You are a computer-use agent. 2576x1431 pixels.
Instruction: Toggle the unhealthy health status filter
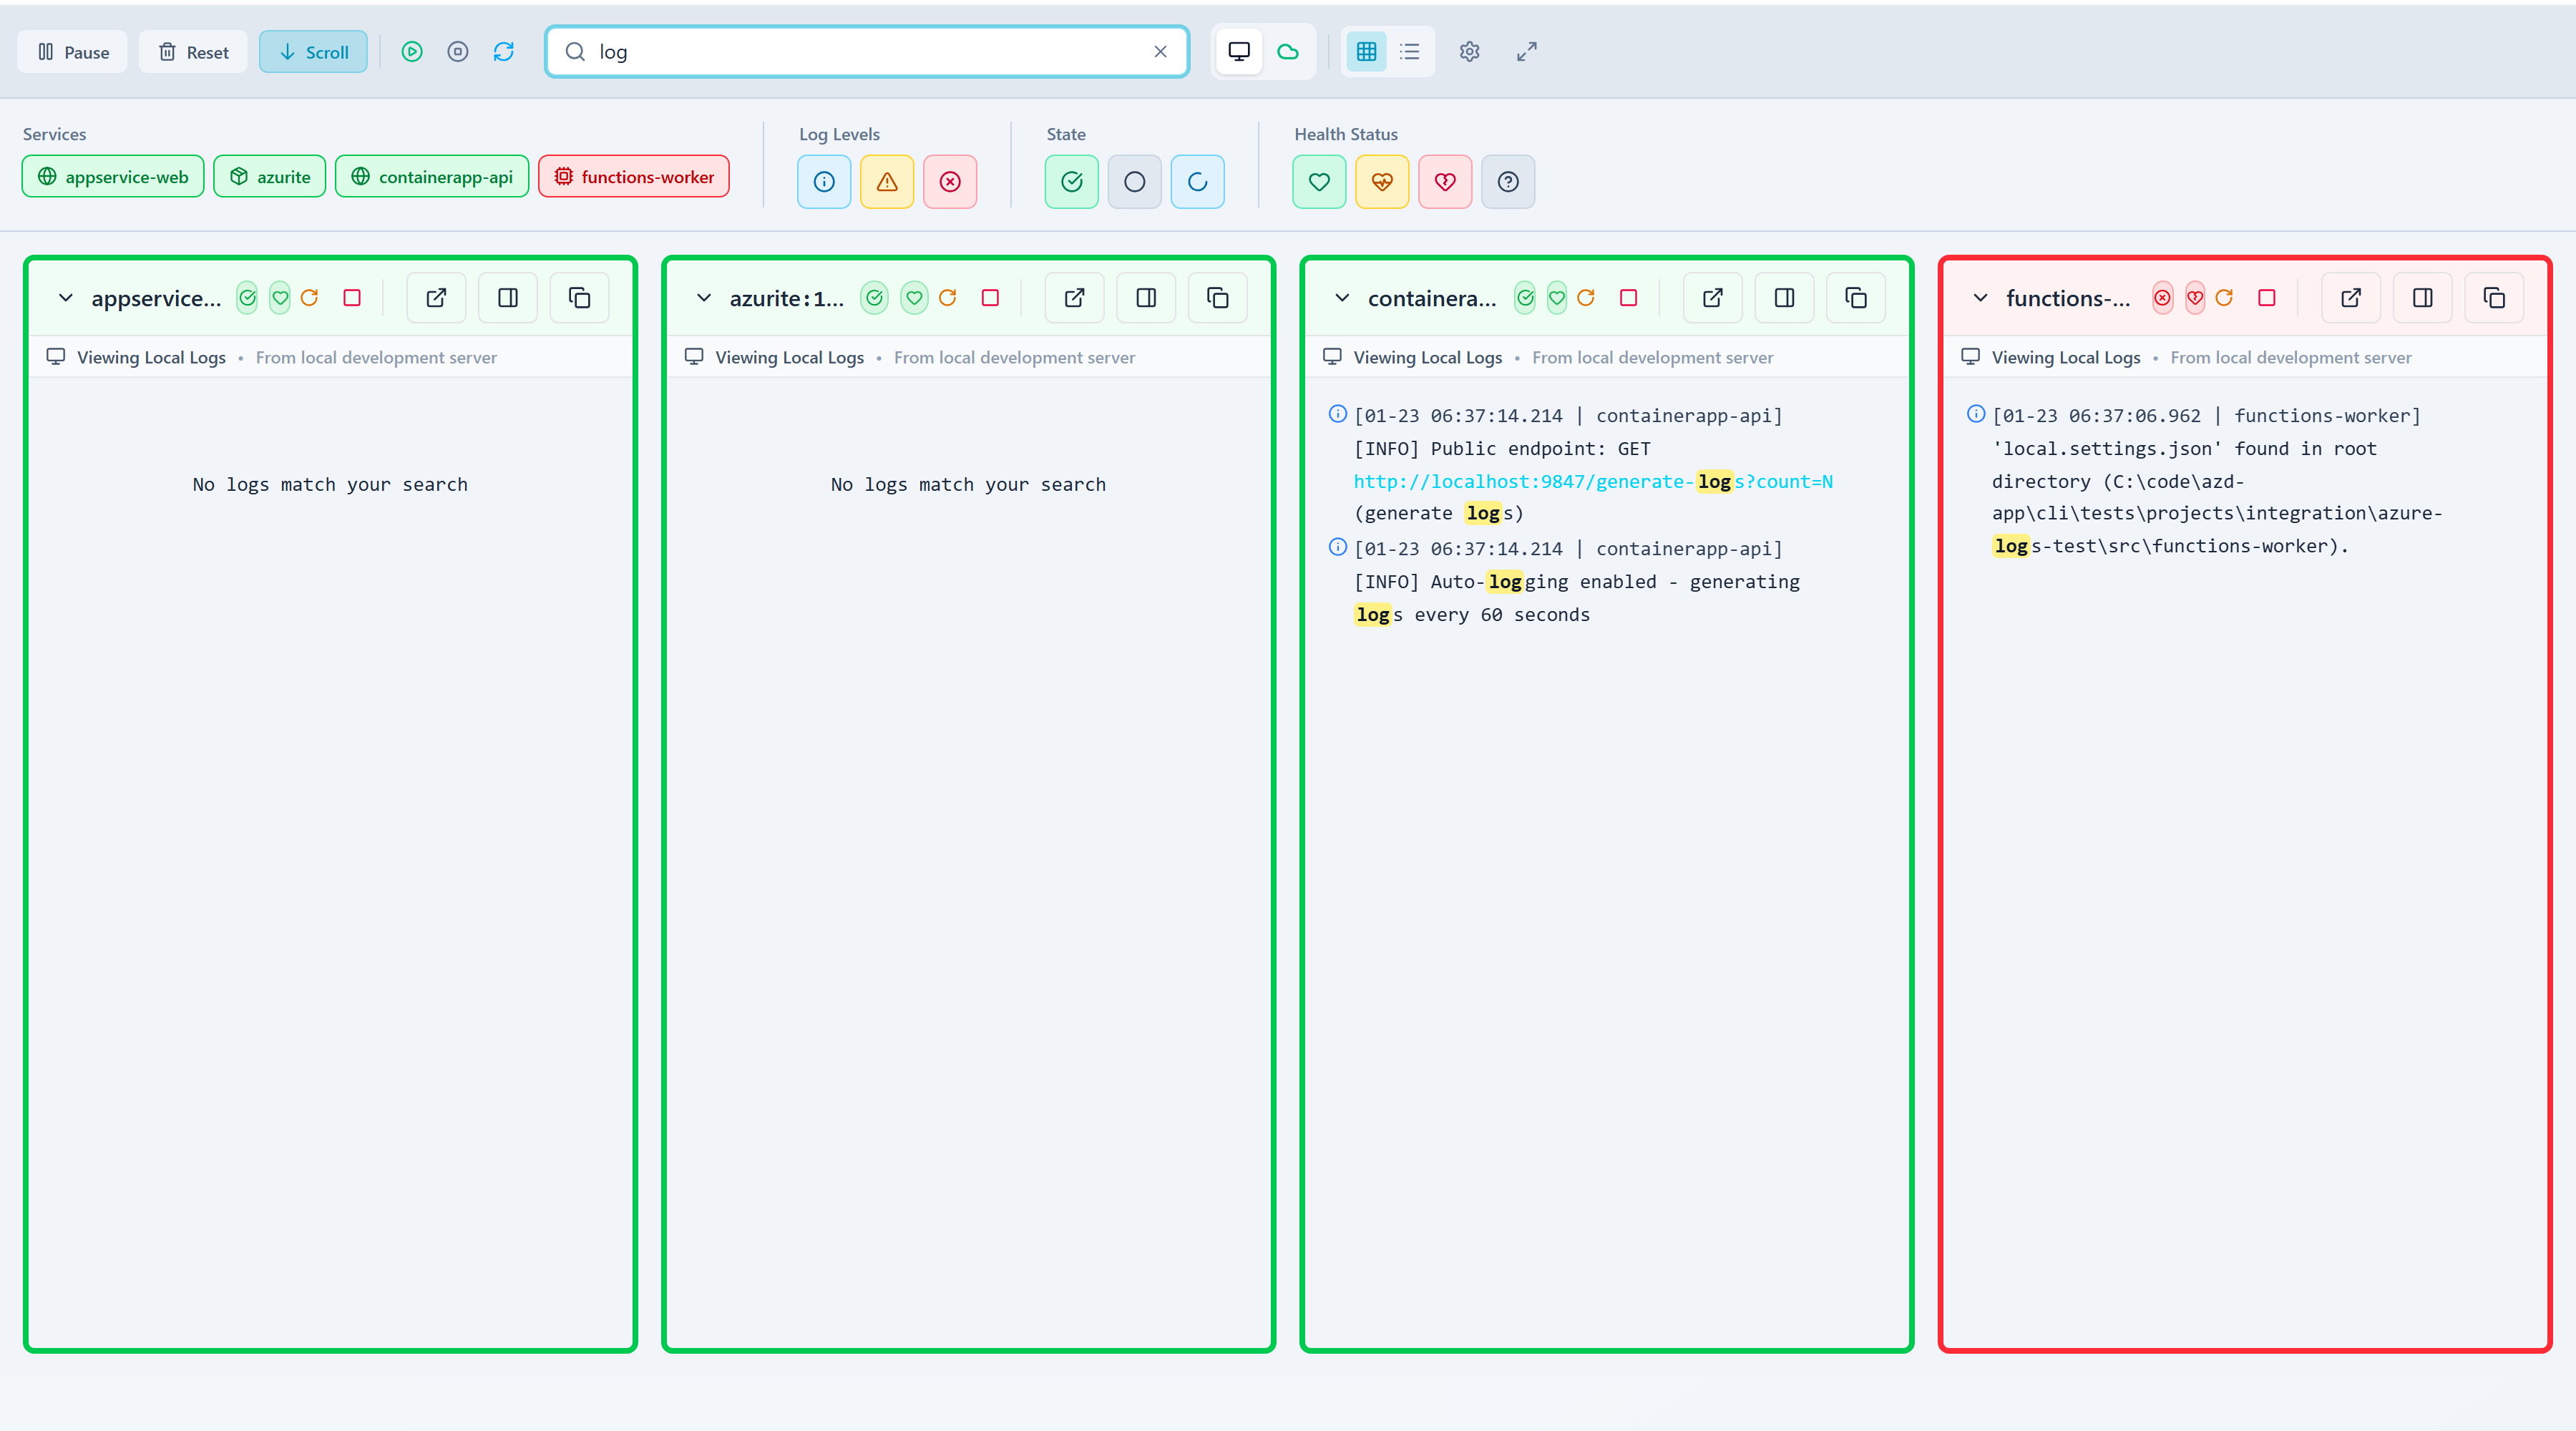[x=1444, y=181]
